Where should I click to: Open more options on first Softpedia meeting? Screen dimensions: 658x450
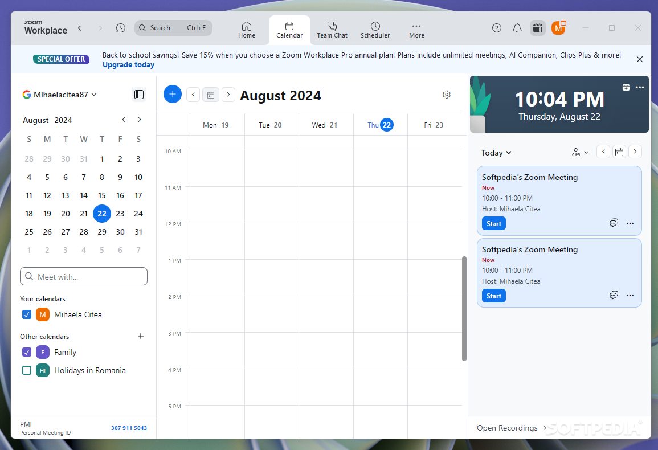[x=630, y=223]
